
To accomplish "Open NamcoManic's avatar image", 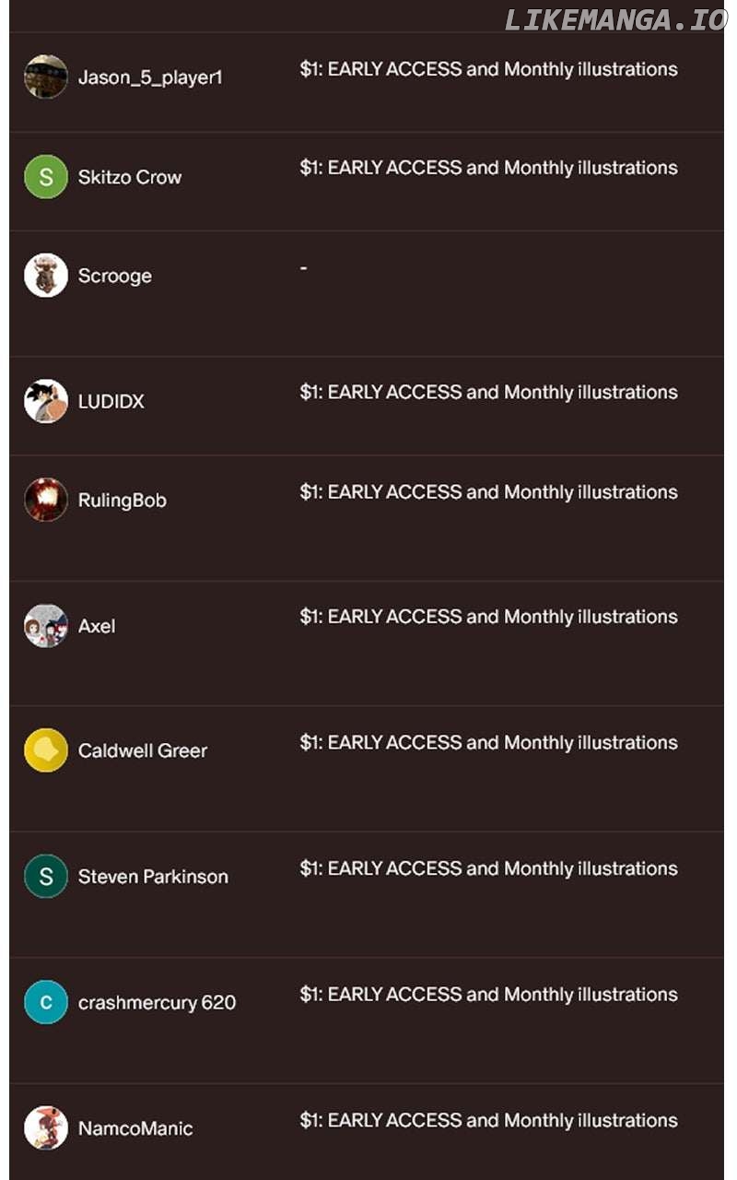I will tap(46, 1127).
